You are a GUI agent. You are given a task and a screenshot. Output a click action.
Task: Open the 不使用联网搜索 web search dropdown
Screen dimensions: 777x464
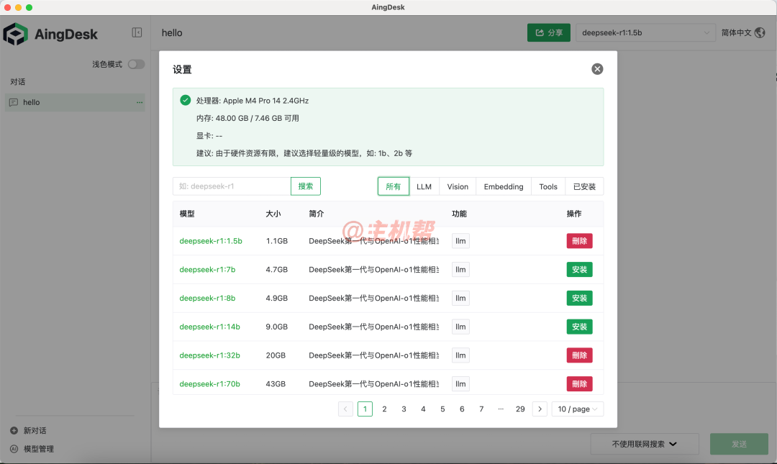[x=644, y=444]
